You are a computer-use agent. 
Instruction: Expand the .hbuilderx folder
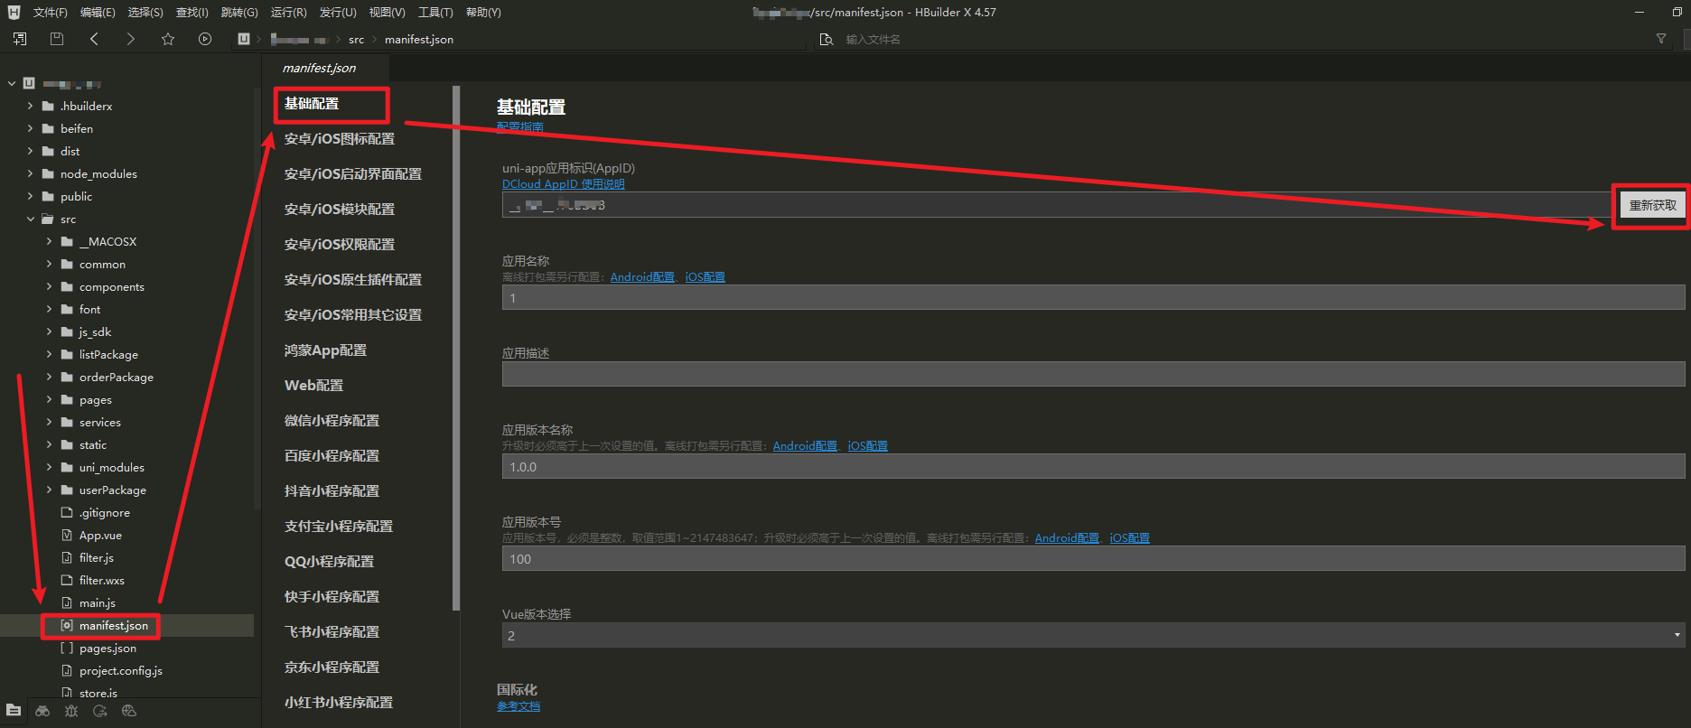tap(30, 106)
